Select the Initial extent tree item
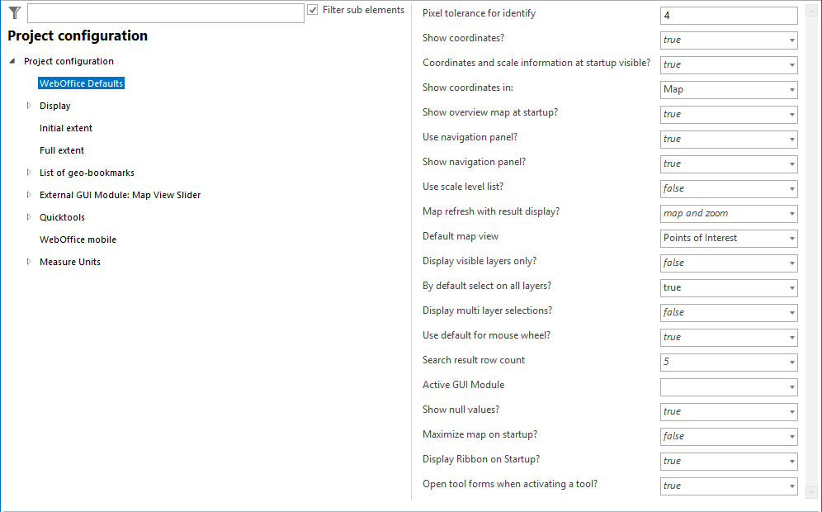The width and height of the screenshot is (822, 512). (66, 128)
